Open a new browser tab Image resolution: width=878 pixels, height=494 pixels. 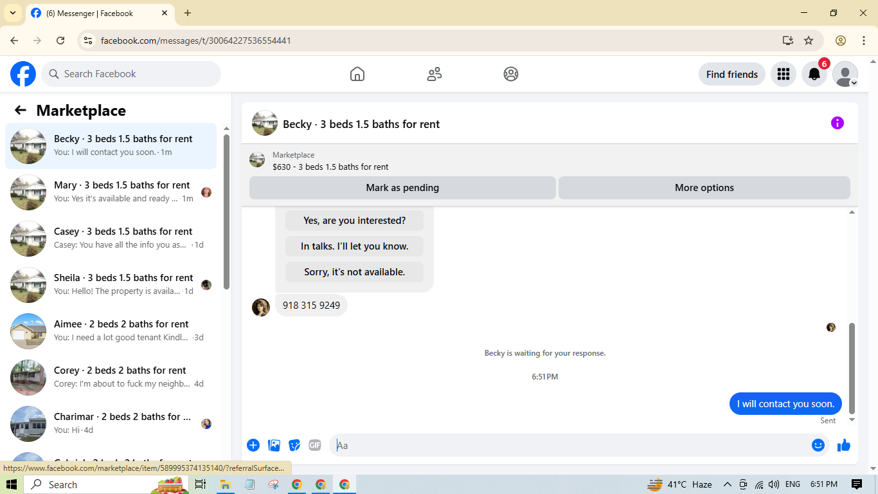click(x=188, y=13)
